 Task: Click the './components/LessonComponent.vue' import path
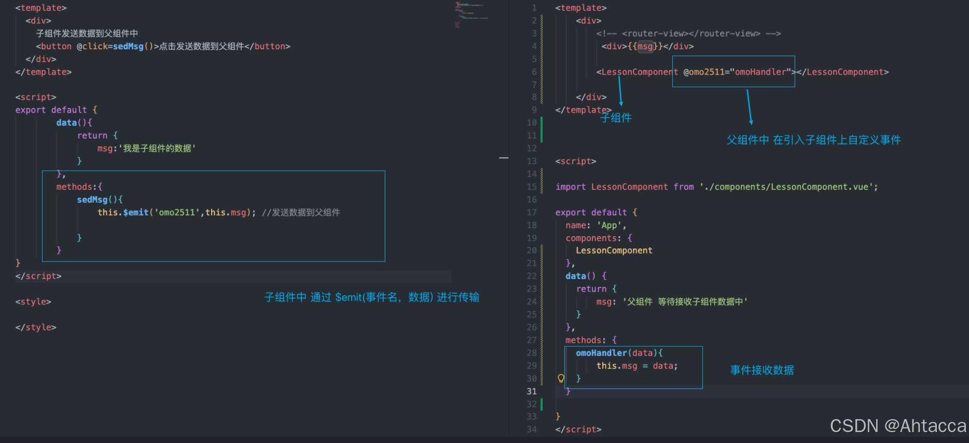tap(786, 187)
